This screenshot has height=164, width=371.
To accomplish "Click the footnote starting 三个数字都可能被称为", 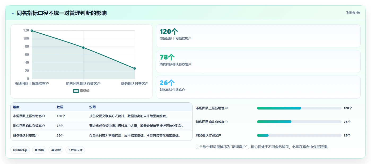I will click(262, 147).
